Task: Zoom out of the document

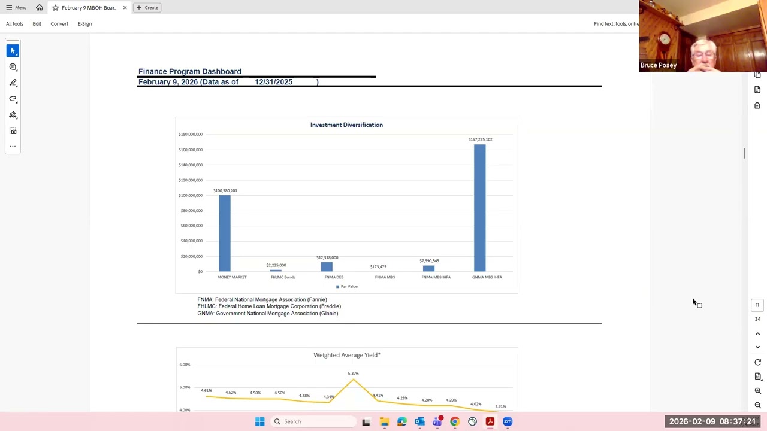Action: [757, 405]
